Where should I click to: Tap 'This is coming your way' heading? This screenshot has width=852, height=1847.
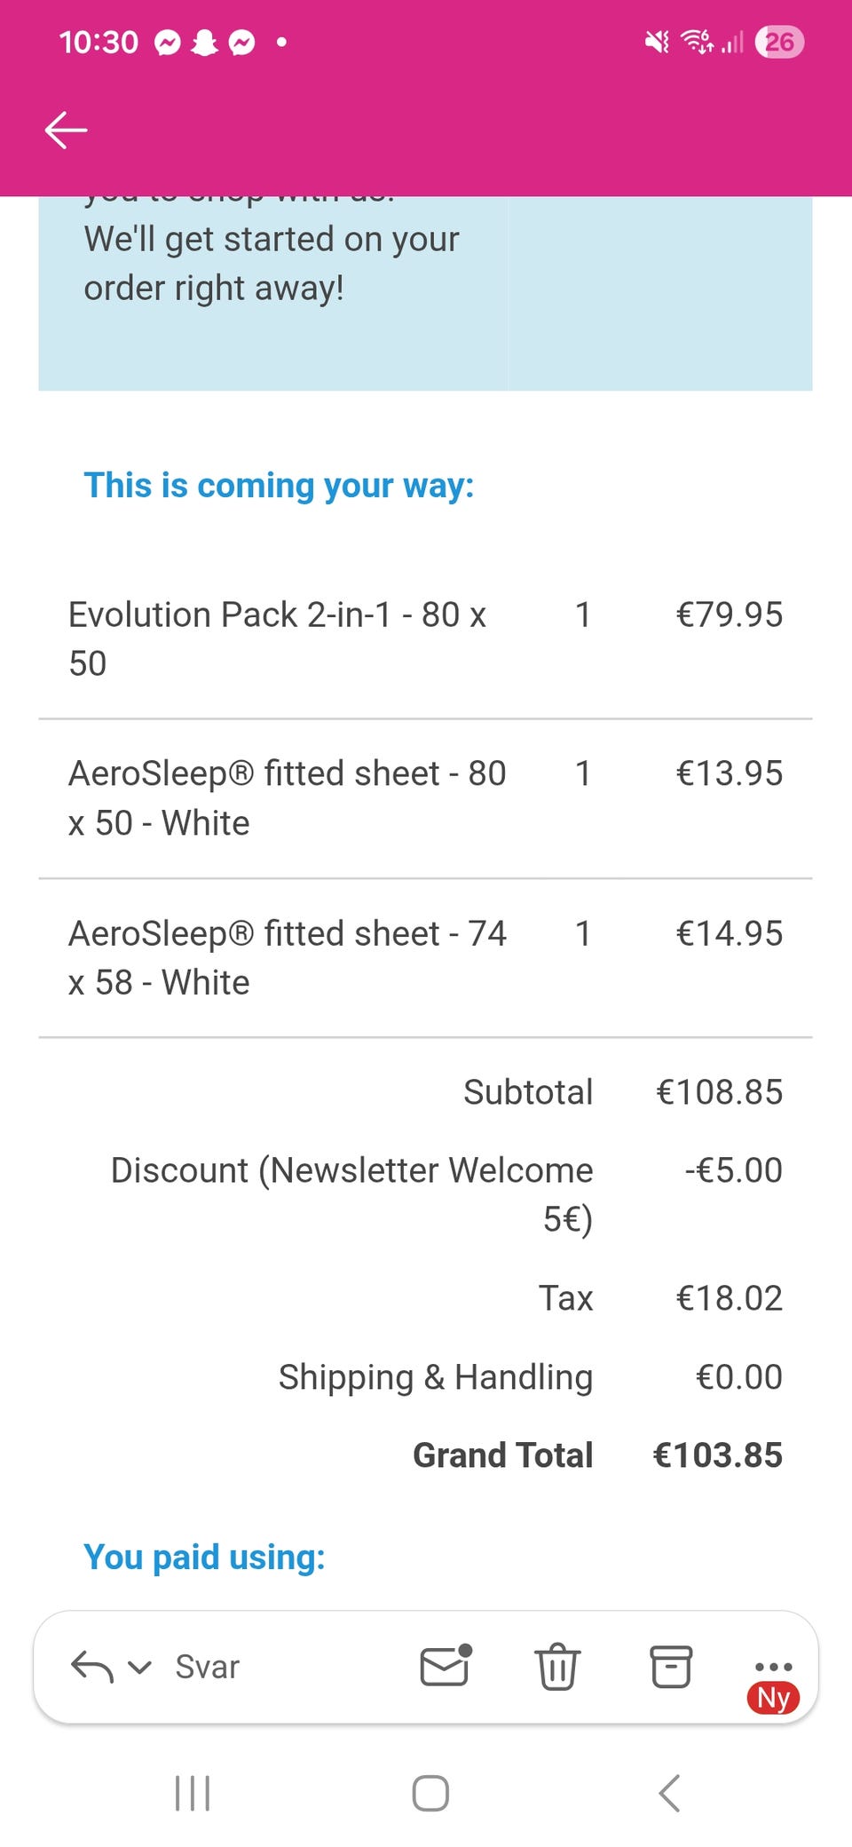pos(279,486)
